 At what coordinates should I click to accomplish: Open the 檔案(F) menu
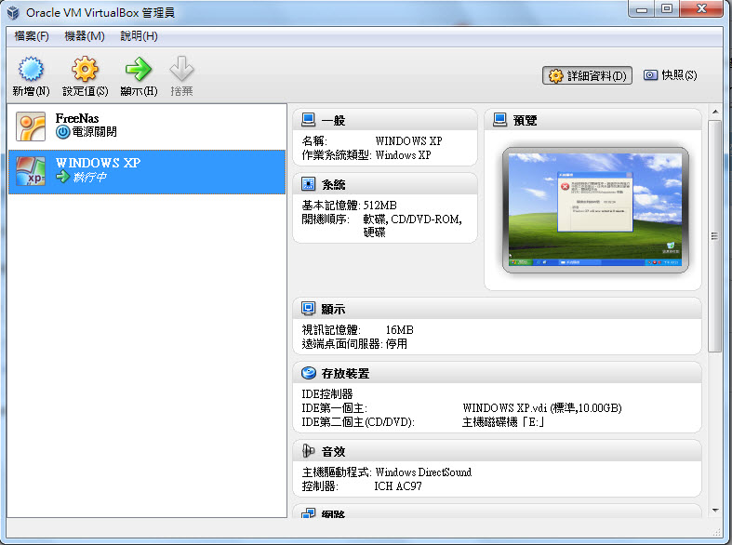(32, 36)
